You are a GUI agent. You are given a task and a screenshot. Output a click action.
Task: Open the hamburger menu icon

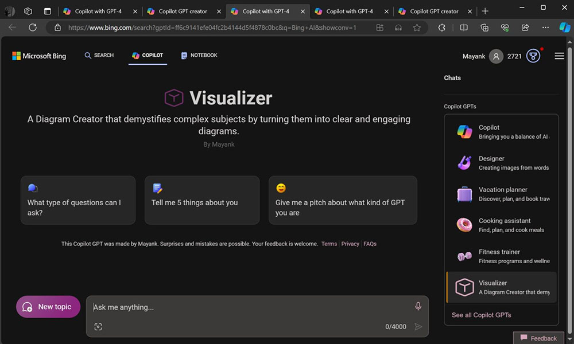[x=559, y=56]
